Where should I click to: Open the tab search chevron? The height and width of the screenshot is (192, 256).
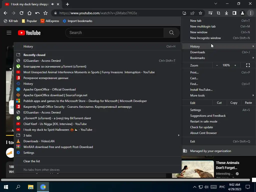coord(216,3)
